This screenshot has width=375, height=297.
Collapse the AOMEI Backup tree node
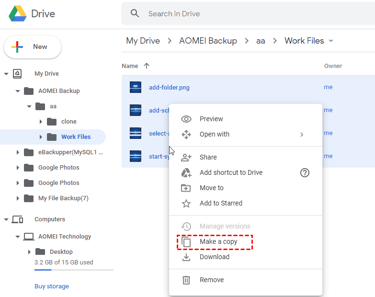[x=18, y=91]
